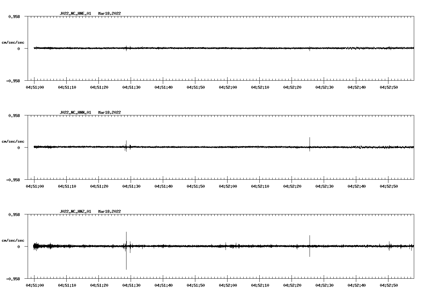437x297 pixels.
Task: Click the zero baseline label on HNN plot
Action: point(19,148)
